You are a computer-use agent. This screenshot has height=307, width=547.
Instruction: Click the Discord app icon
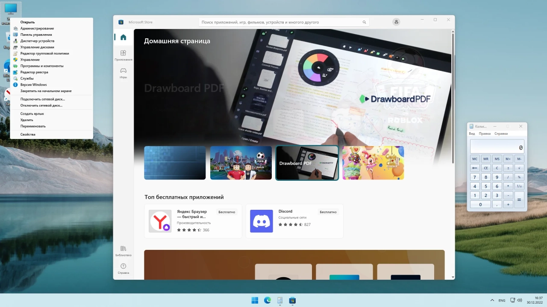(261, 221)
